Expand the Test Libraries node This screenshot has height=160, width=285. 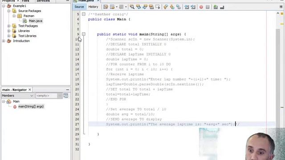[9, 36]
